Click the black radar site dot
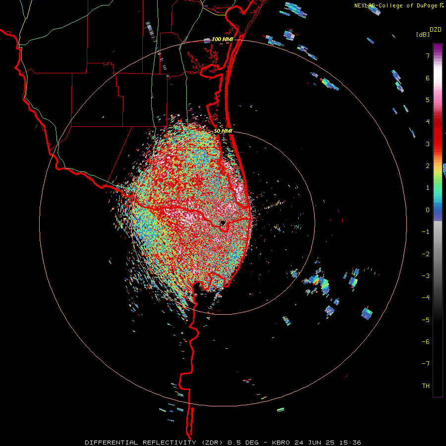 point(223,223)
